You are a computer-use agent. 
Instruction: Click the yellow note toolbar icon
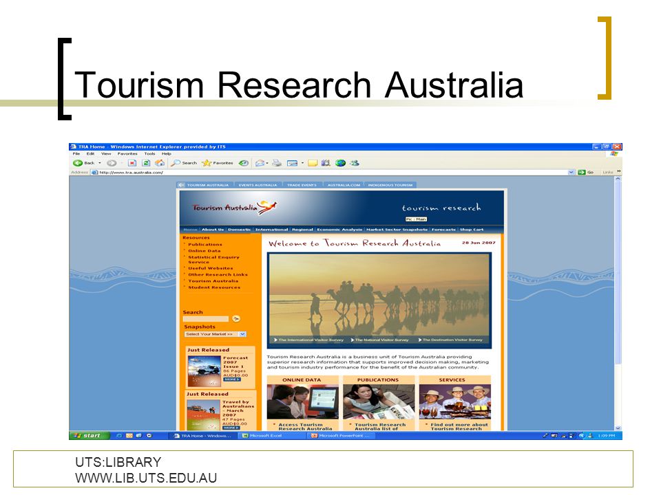313,163
